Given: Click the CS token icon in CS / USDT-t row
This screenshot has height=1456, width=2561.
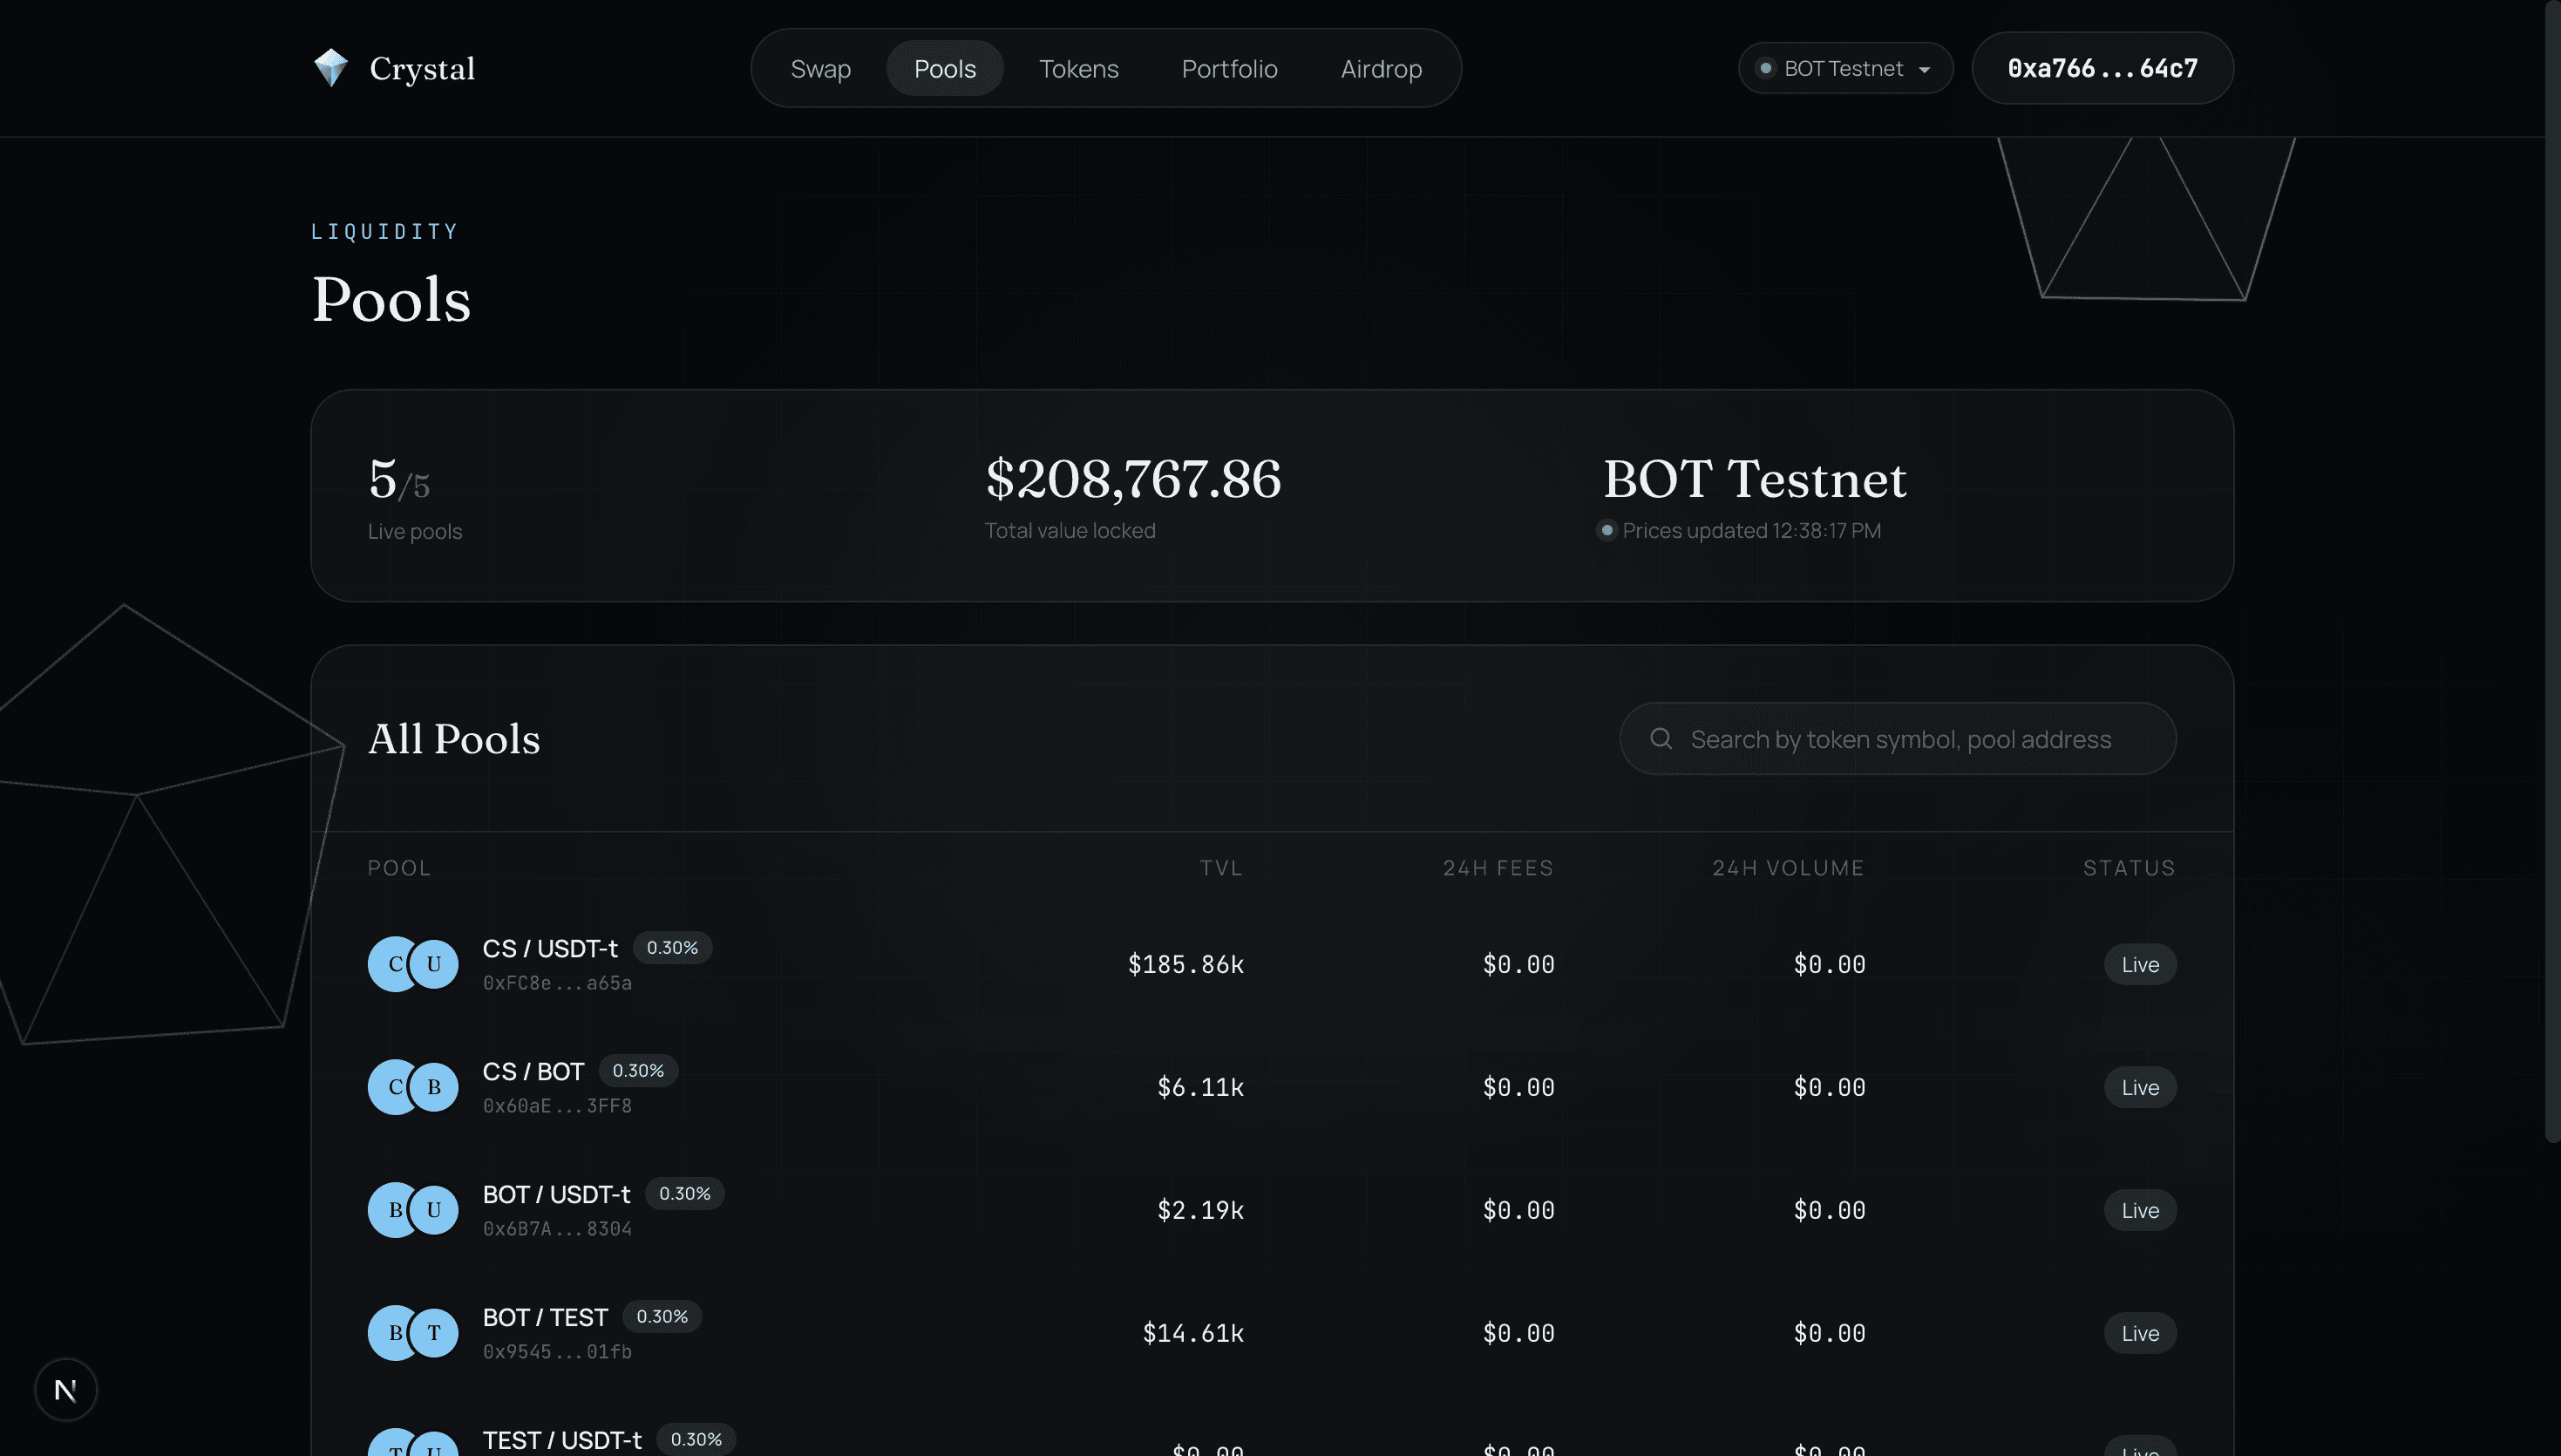Looking at the screenshot, I should pyautogui.click(x=394, y=964).
